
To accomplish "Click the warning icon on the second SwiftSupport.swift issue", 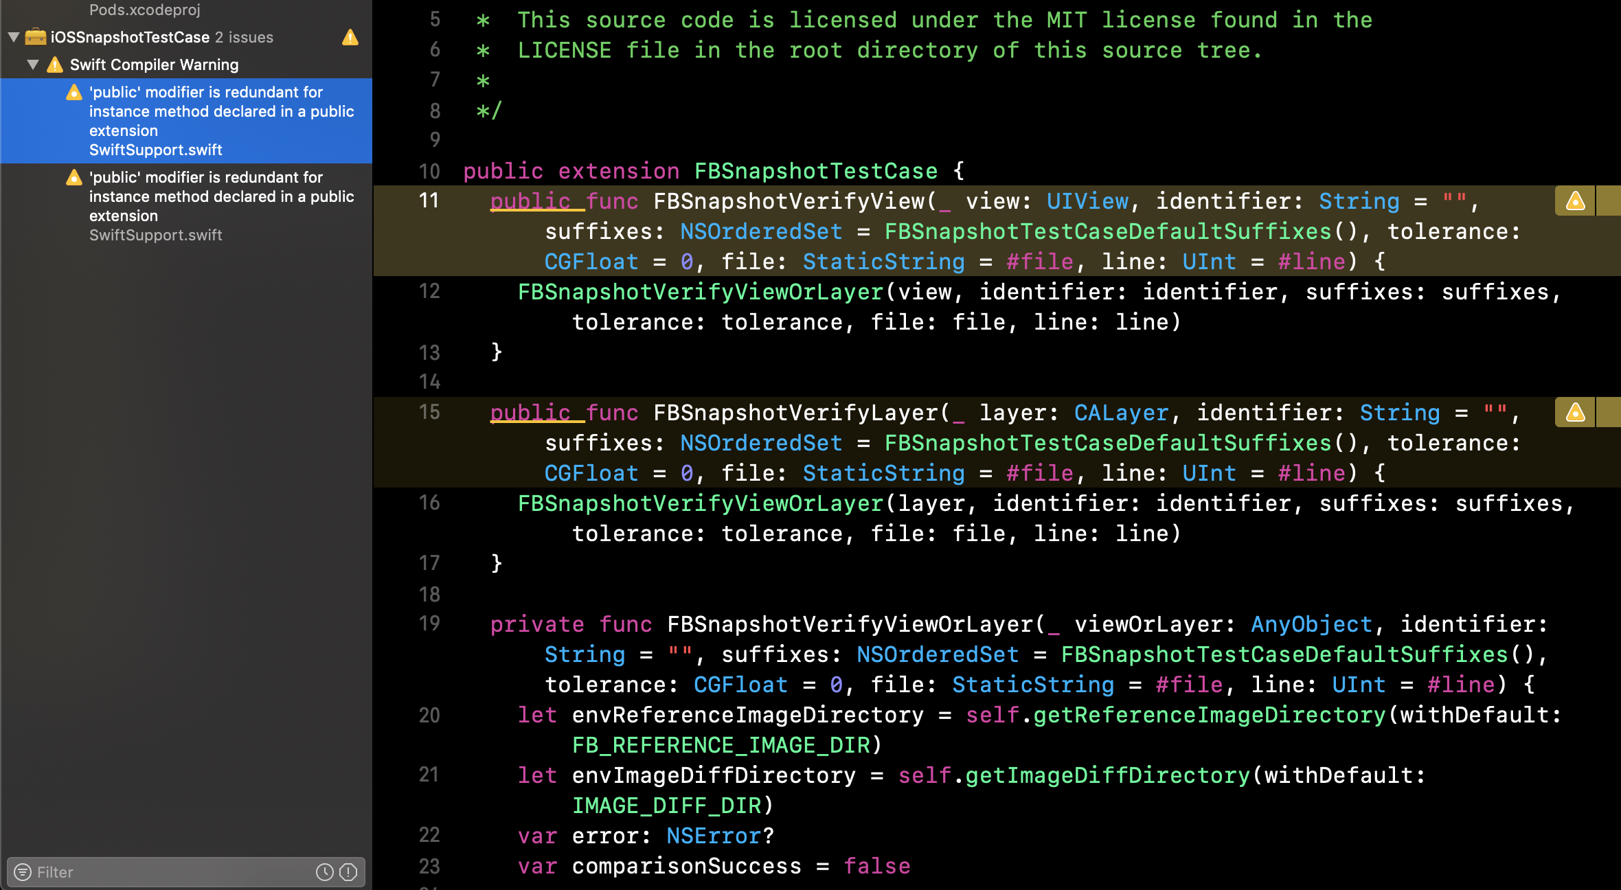I will pos(74,177).
